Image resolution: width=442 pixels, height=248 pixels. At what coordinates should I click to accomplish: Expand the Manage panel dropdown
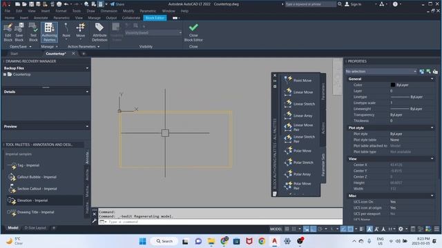[x=57, y=47]
